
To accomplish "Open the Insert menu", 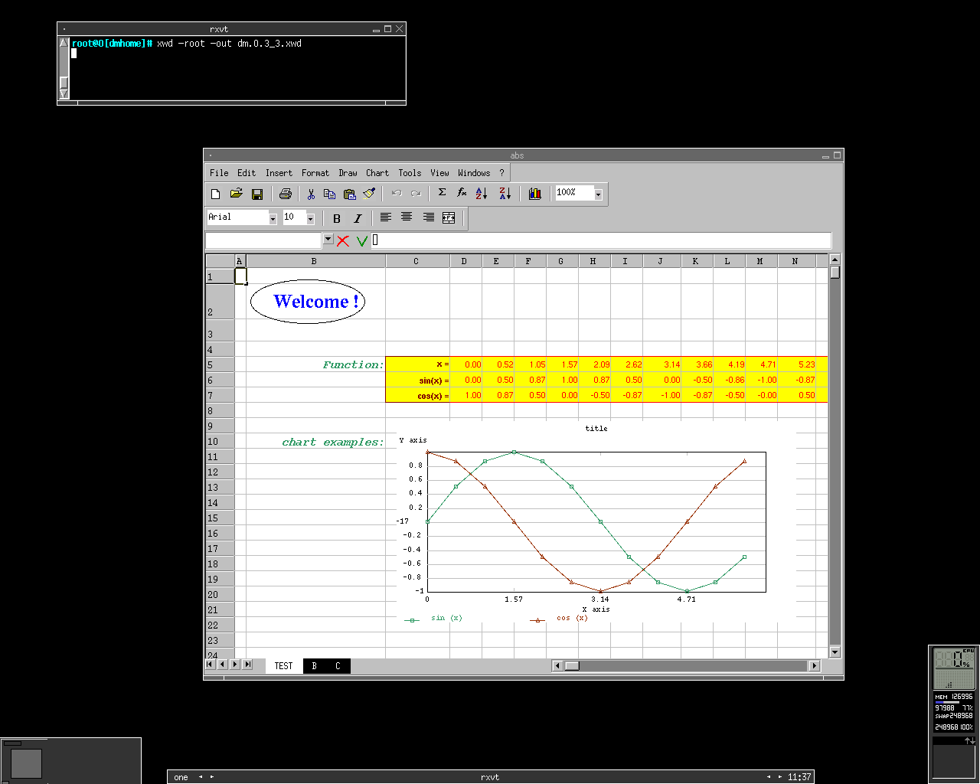I will [x=279, y=173].
